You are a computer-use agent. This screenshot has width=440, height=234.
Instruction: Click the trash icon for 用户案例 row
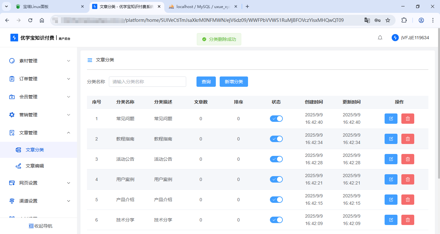click(x=407, y=179)
